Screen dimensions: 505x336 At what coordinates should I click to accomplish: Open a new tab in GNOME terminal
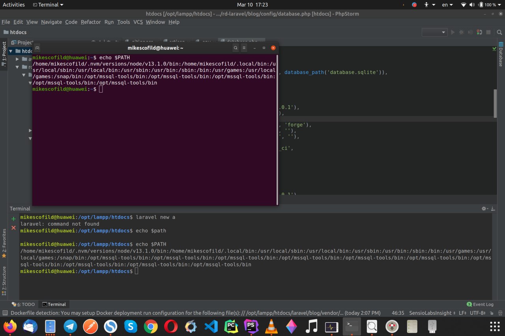(37, 48)
